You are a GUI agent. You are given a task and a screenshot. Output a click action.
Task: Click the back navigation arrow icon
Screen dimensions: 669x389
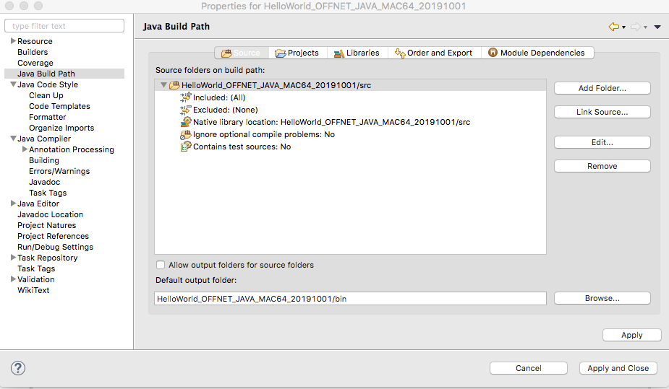[613, 27]
